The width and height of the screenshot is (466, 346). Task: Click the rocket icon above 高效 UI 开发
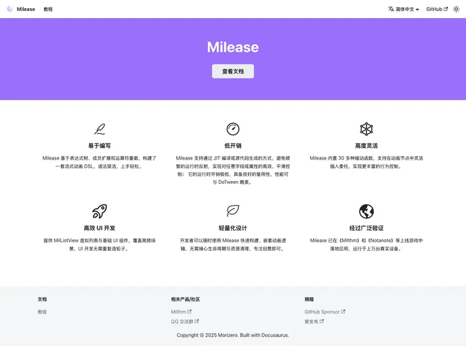pos(100,211)
